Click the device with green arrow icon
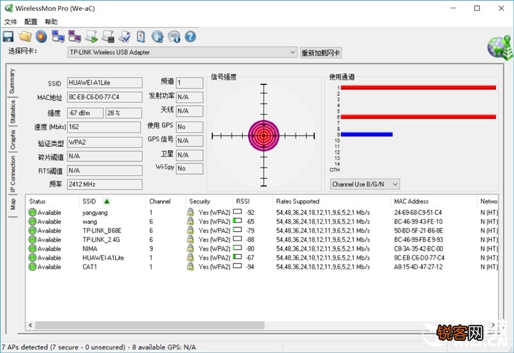The image size is (514, 353). pyautogui.click(x=91, y=37)
